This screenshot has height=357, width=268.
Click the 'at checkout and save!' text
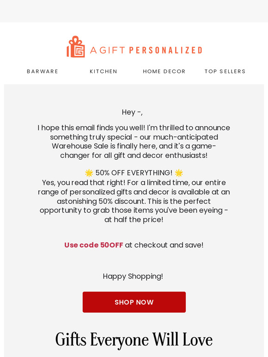click(164, 245)
